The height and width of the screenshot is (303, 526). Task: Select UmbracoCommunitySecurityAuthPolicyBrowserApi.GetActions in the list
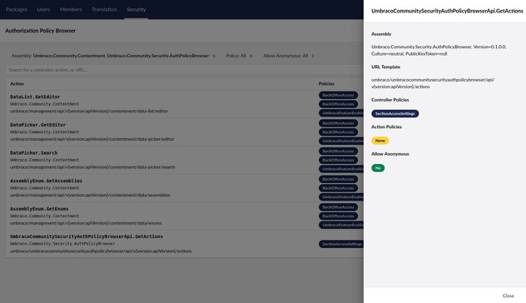click(x=185, y=244)
